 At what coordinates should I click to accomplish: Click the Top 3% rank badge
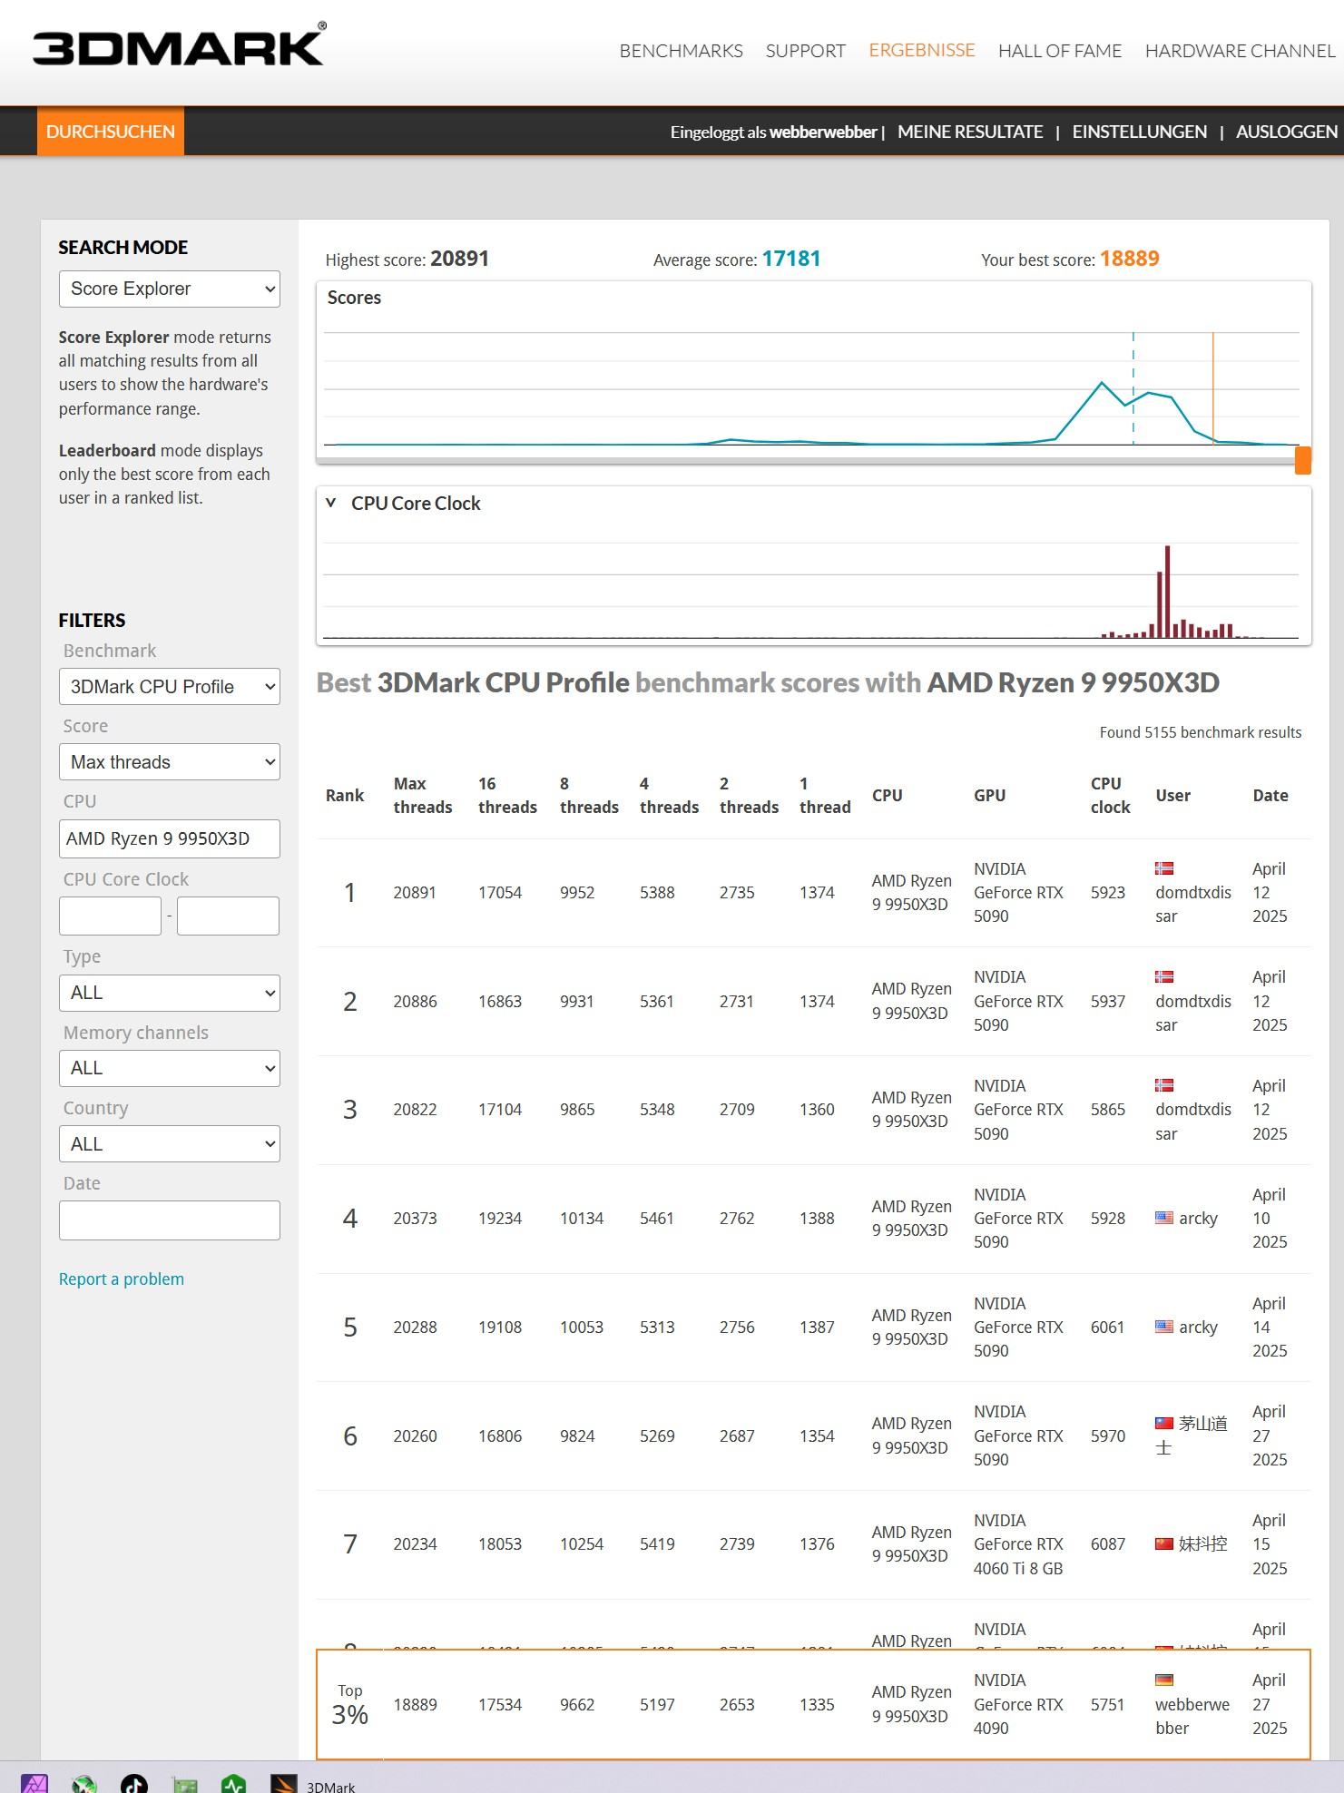(x=350, y=1704)
